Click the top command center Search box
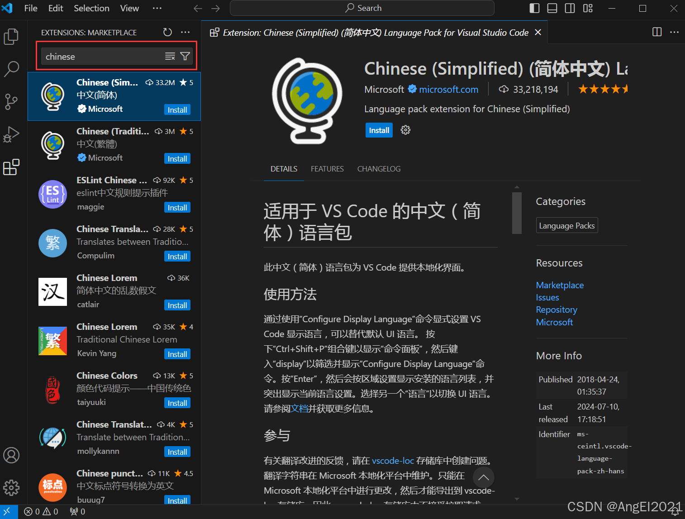This screenshot has height=519, width=685. pos(362,8)
